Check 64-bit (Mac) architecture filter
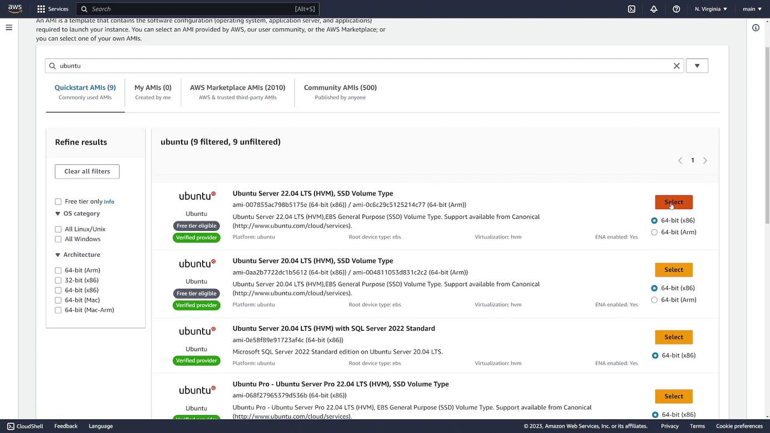 pos(58,300)
